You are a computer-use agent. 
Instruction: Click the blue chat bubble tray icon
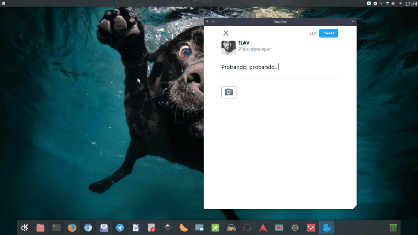click(x=369, y=4)
